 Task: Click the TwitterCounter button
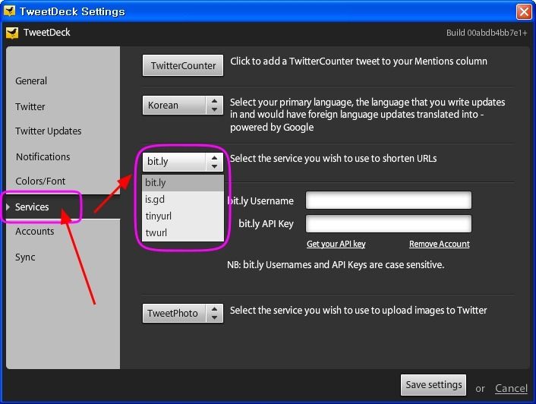click(x=183, y=65)
